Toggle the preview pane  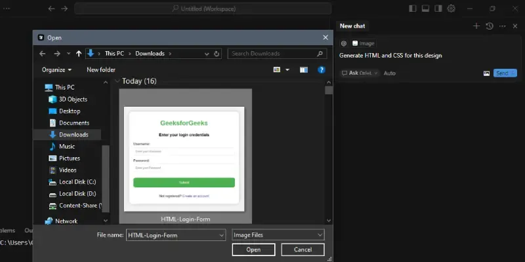point(304,70)
